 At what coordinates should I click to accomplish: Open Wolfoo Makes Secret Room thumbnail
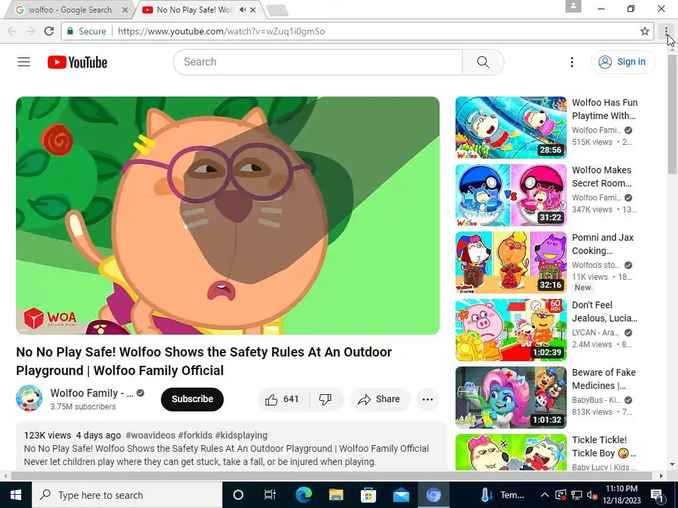tap(510, 195)
